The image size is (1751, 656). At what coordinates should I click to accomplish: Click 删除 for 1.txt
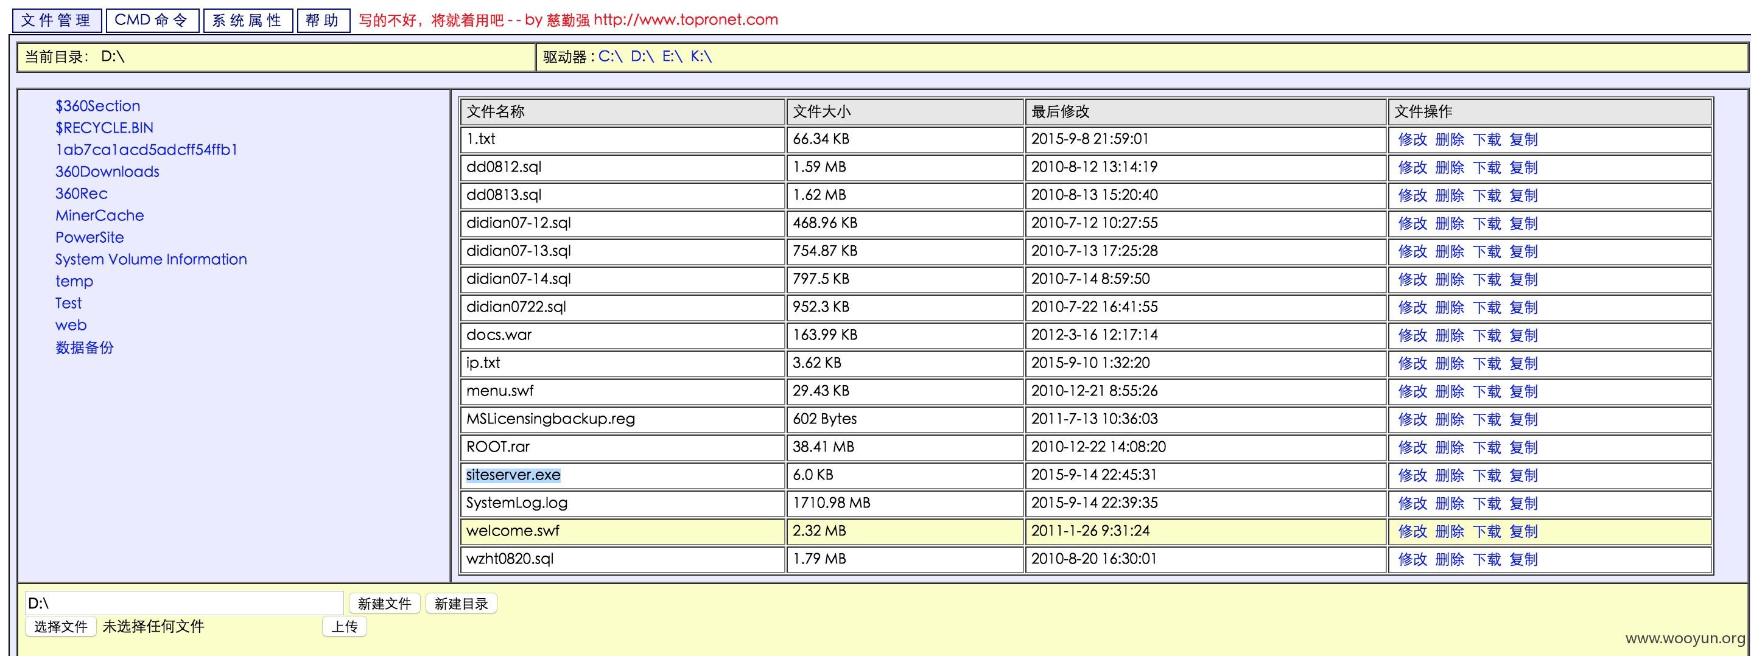pos(1449,140)
